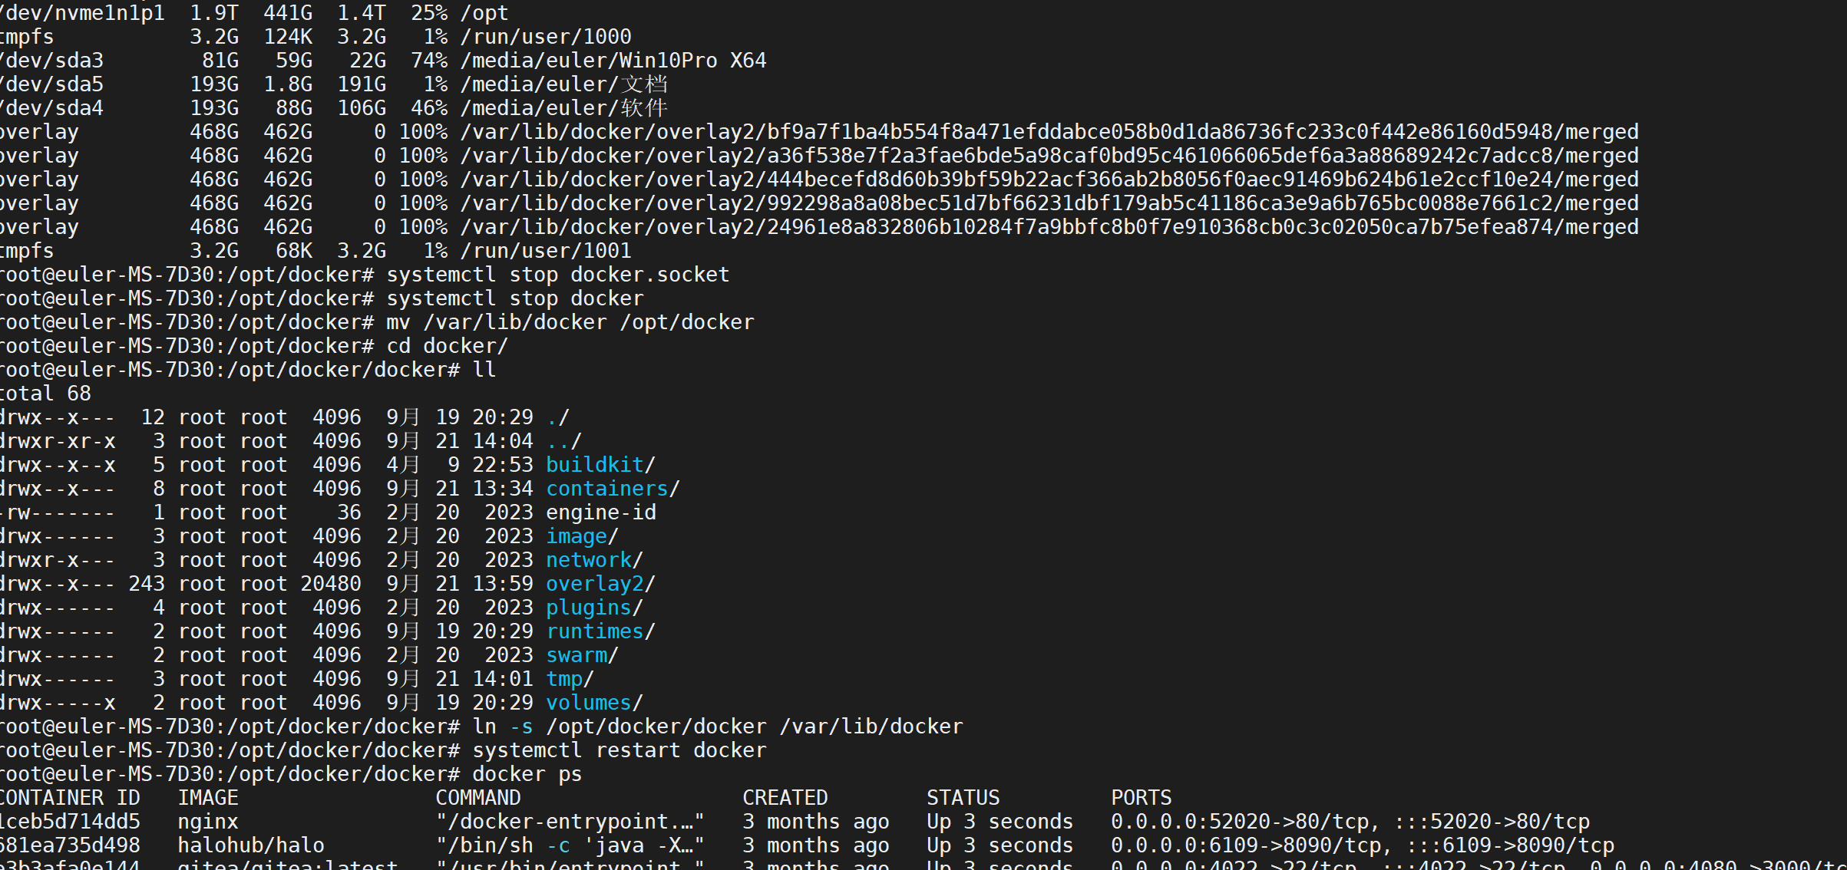Click the containers directory entry
Image resolution: width=1847 pixels, height=870 pixels.
[x=606, y=489]
